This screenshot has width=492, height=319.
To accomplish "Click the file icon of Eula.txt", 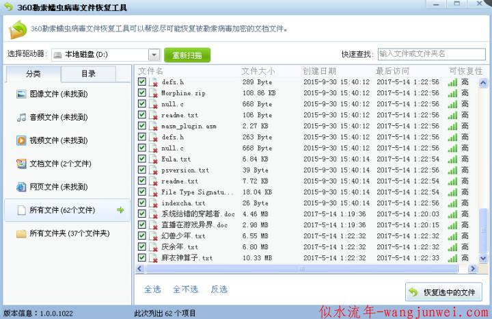I will [x=154, y=159].
